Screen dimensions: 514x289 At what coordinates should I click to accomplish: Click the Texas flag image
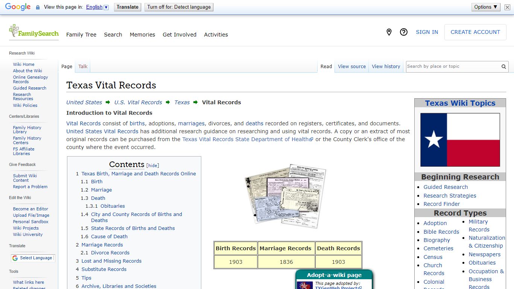pos(460,140)
